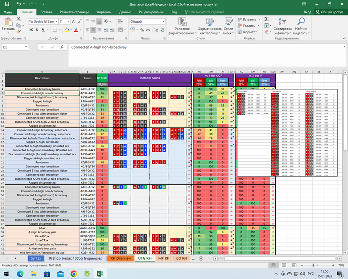Open the font name Yu Gothic dropdown
348x279 pixels.
(x=56, y=21)
